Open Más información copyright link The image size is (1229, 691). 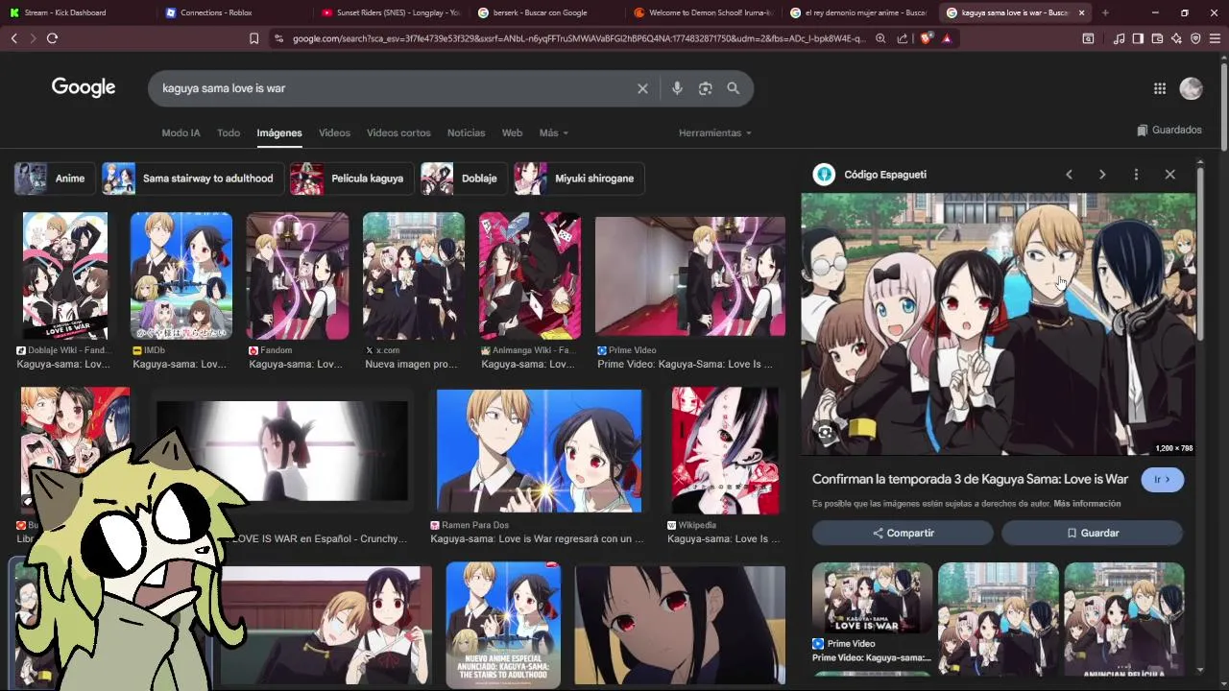pos(1087,504)
